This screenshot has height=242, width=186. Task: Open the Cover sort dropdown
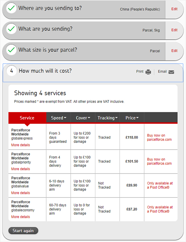(x=83, y=118)
